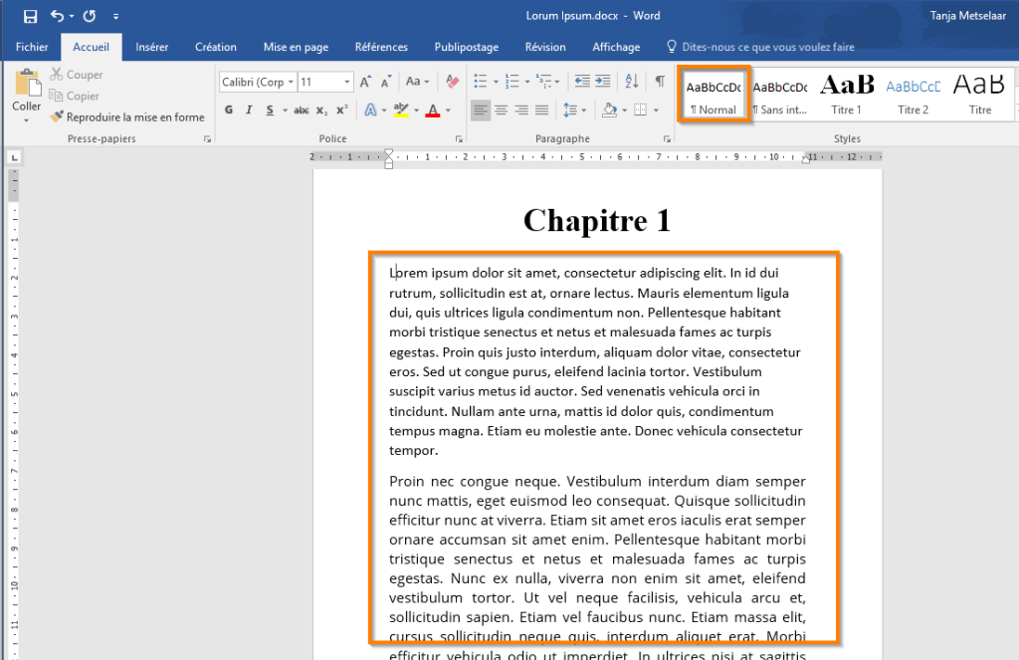Open the Calibri font name dropdown
Screen dimensions: 1019x660
pos(291,82)
